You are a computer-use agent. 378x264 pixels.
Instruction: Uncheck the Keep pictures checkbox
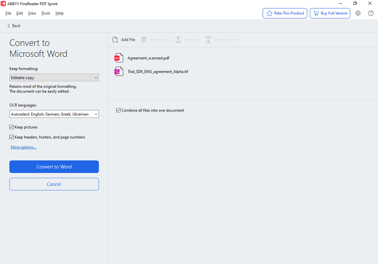click(x=11, y=127)
